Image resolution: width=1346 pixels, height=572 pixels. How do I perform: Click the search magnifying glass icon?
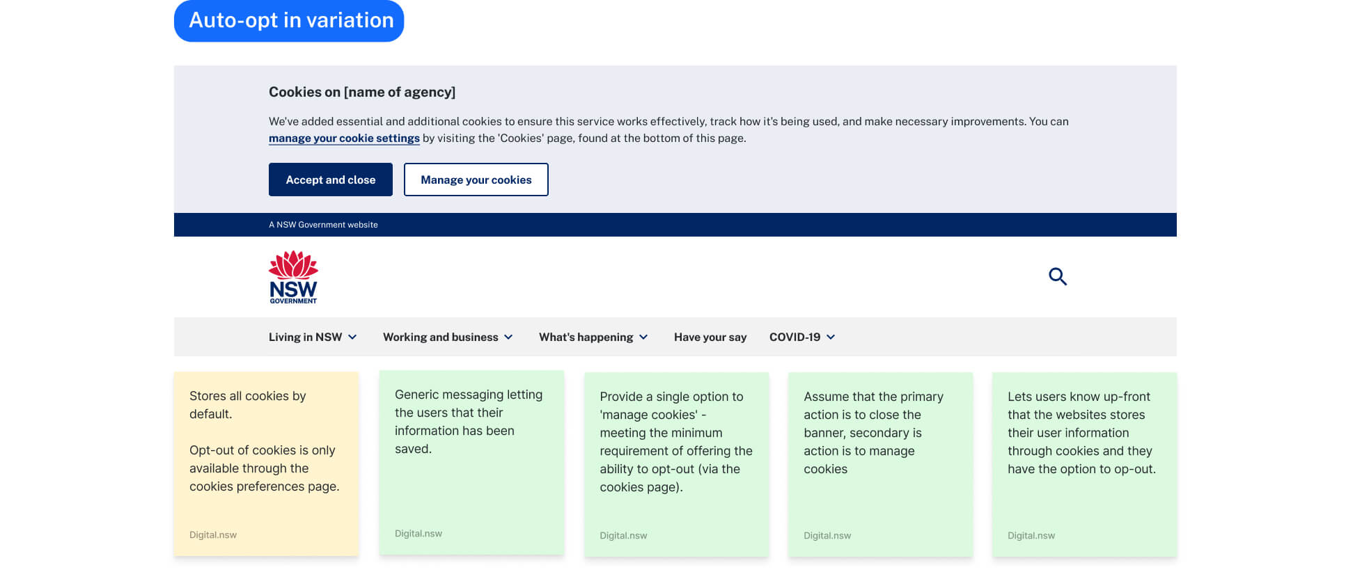pyautogui.click(x=1057, y=276)
